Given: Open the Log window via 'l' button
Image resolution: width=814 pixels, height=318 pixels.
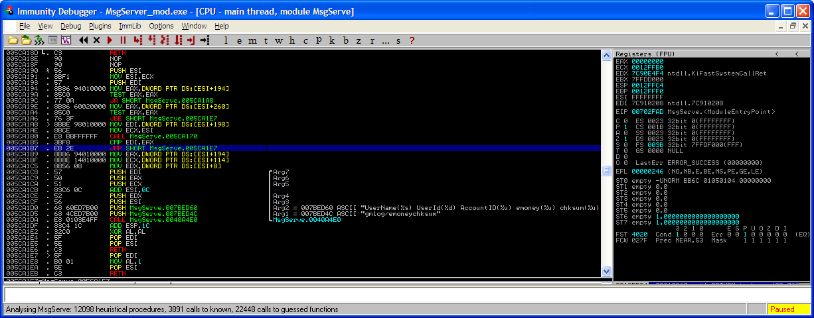Looking at the screenshot, I should coord(226,40).
